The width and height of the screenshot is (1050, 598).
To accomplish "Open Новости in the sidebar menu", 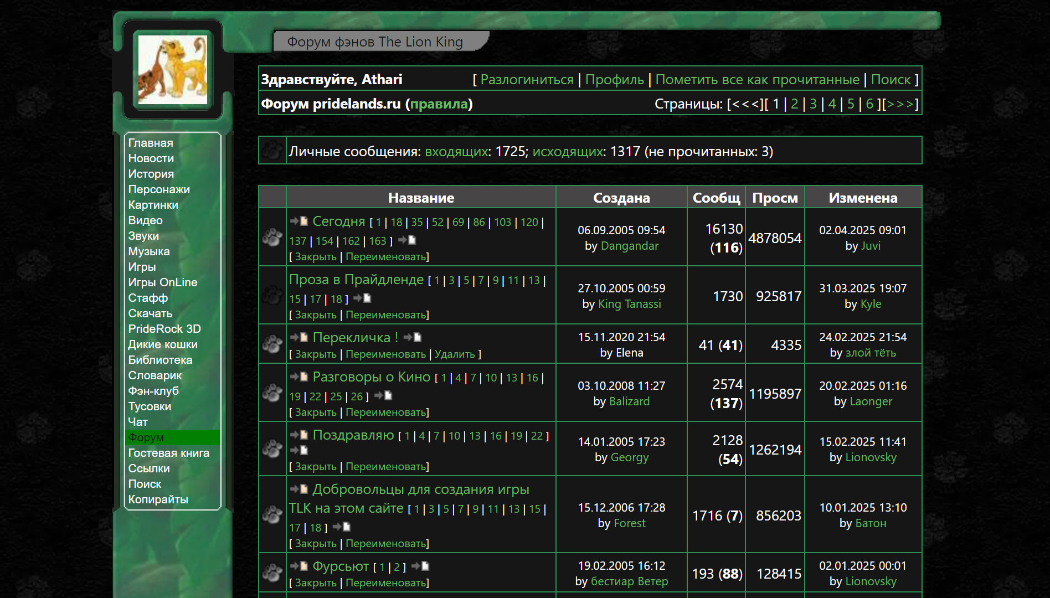I will 151,158.
